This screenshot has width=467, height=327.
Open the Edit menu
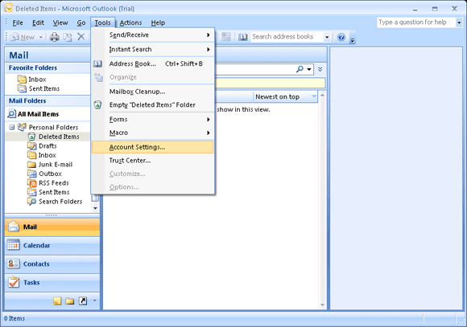tap(38, 22)
